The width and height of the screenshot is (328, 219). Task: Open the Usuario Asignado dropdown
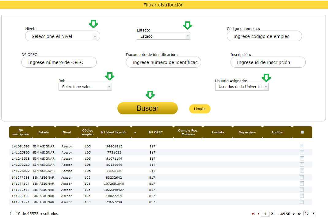(x=242, y=87)
